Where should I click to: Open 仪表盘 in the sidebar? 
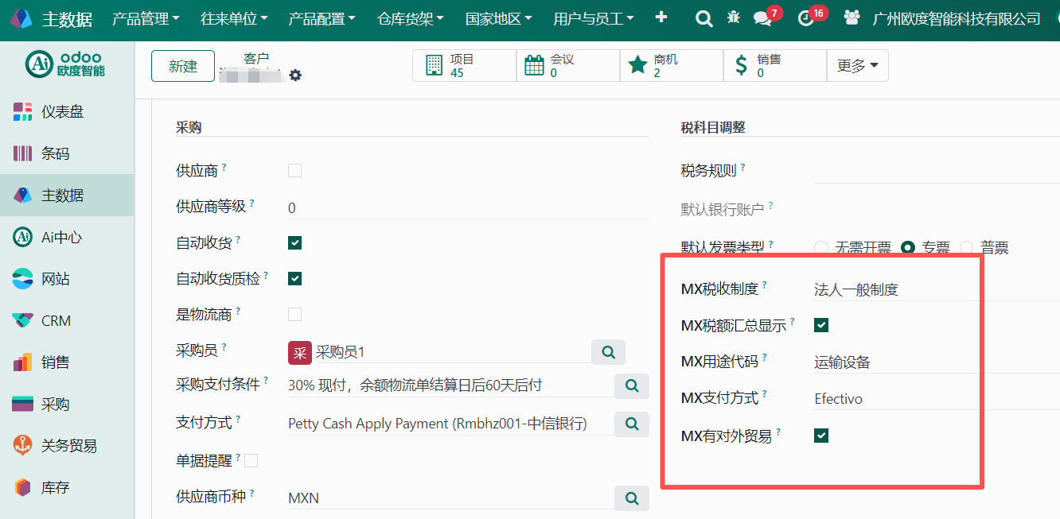click(x=67, y=112)
